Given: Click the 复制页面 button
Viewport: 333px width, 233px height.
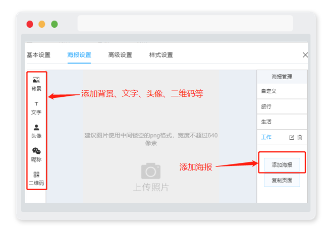Looking at the screenshot, I should (x=282, y=181).
